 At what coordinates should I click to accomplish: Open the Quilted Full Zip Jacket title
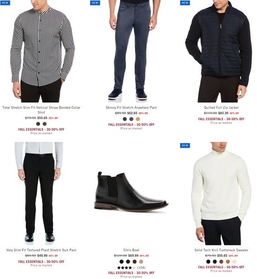tap(221, 107)
